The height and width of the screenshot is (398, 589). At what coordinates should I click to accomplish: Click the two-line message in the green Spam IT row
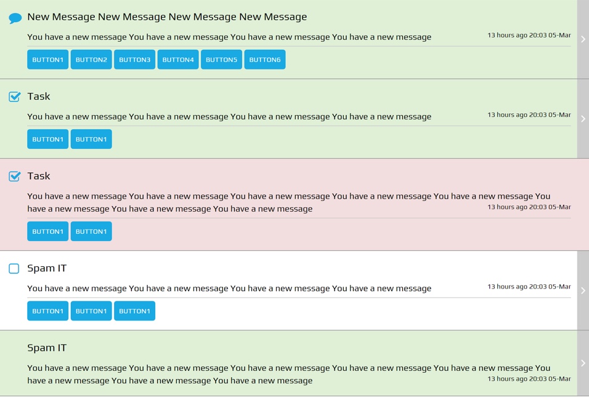tap(288, 375)
